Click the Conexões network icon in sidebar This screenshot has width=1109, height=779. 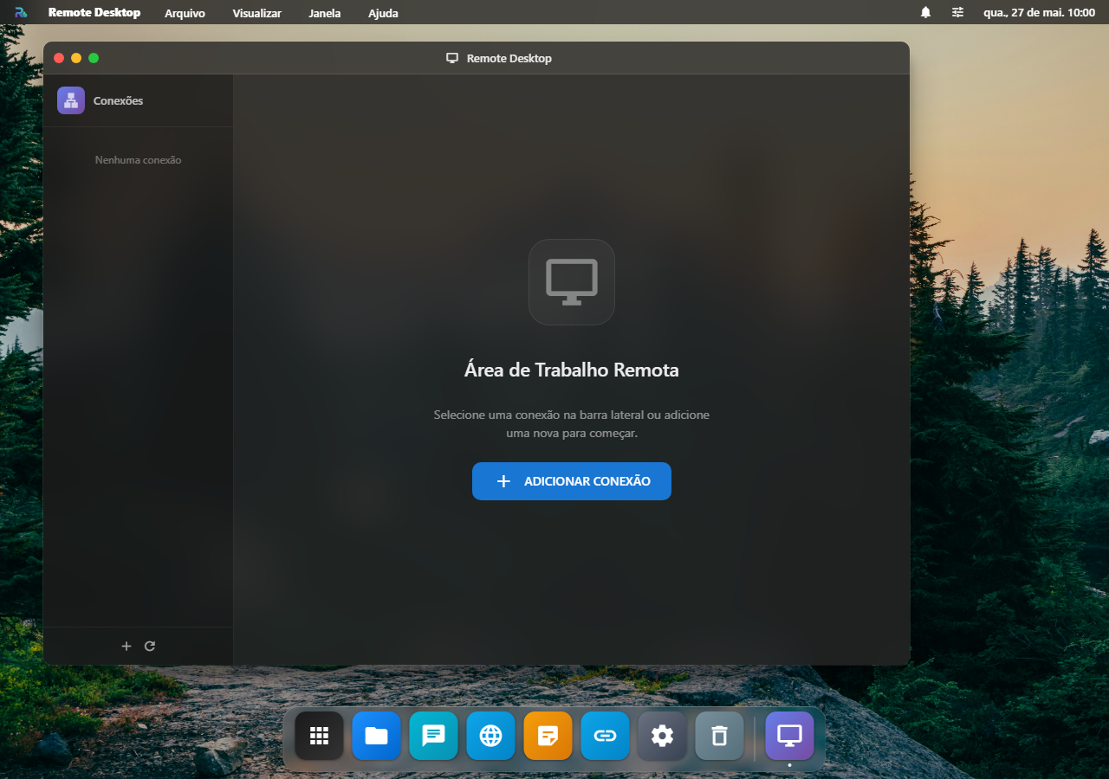pyautogui.click(x=71, y=100)
